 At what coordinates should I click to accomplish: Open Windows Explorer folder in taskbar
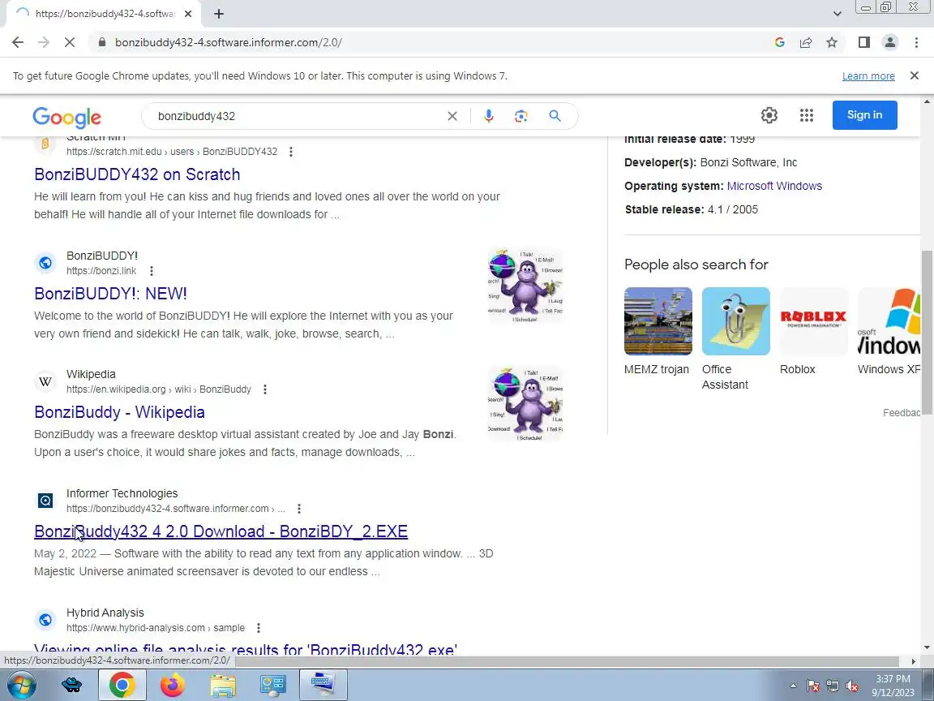point(223,686)
